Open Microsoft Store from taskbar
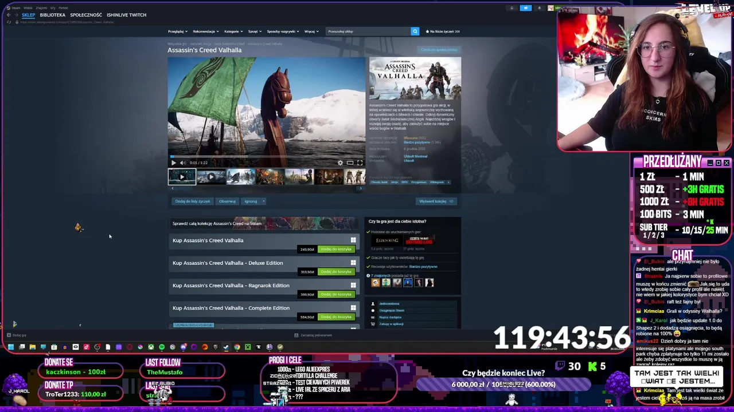The image size is (734, 412). [54, 347]
